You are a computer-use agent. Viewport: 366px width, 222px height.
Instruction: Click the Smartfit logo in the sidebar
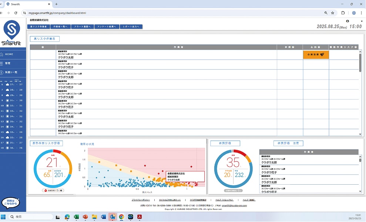click(x=11, y=33)
